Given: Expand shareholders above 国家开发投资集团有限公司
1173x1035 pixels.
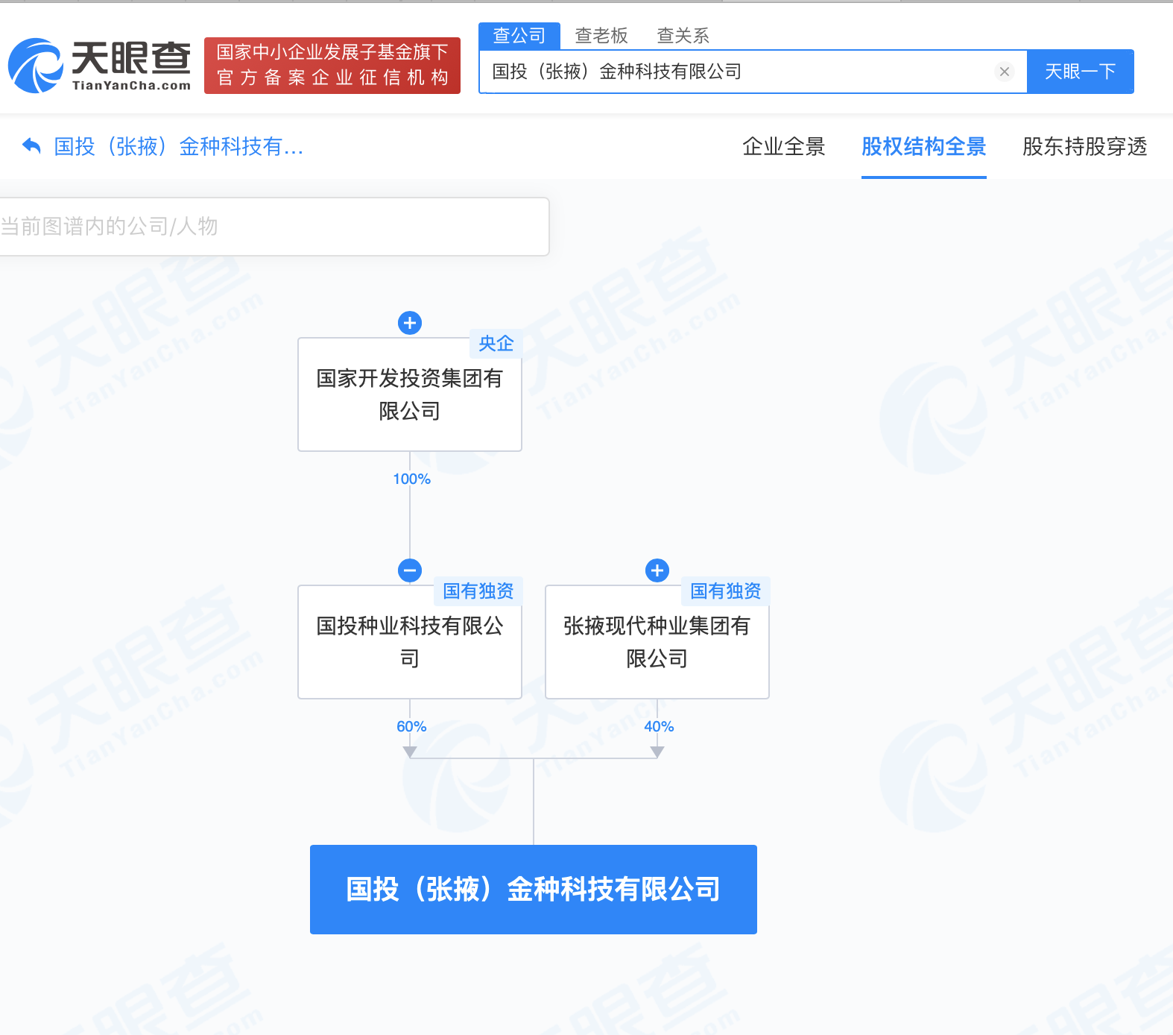Looking at the screenshot, I should (410, 323).
